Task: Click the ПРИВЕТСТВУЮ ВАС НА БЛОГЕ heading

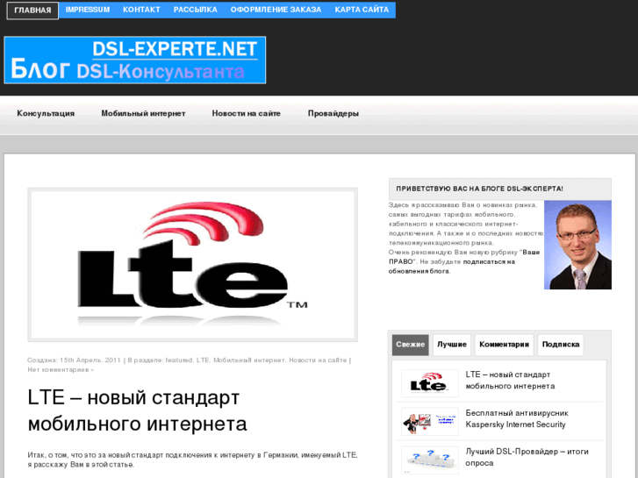Action: coord(479,189)
